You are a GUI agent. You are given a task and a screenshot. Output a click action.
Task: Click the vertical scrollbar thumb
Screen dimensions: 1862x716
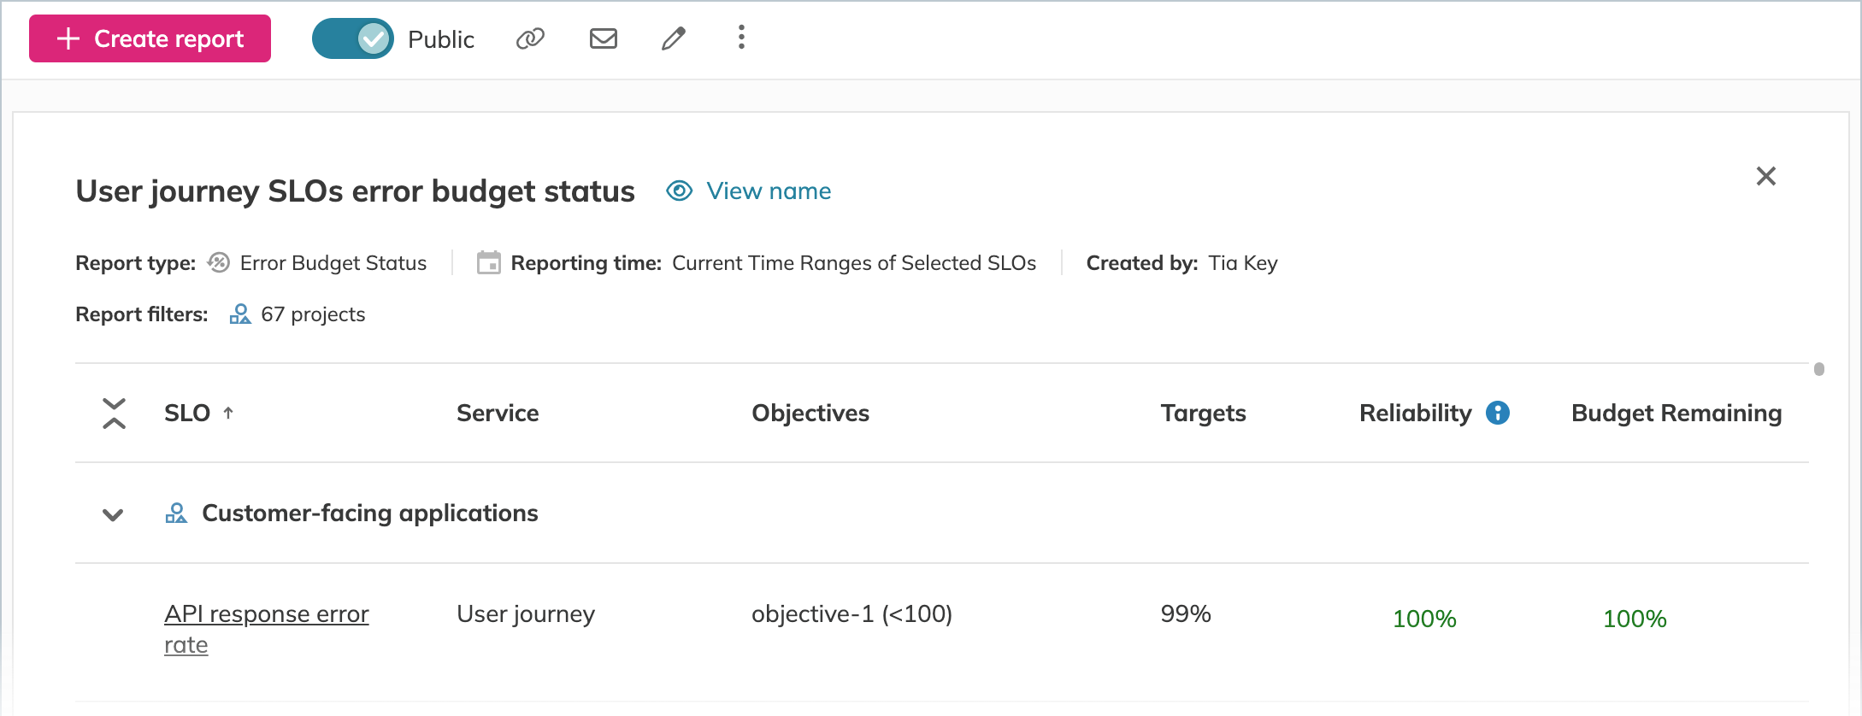pyautogui.click(x=1819, y=369)
